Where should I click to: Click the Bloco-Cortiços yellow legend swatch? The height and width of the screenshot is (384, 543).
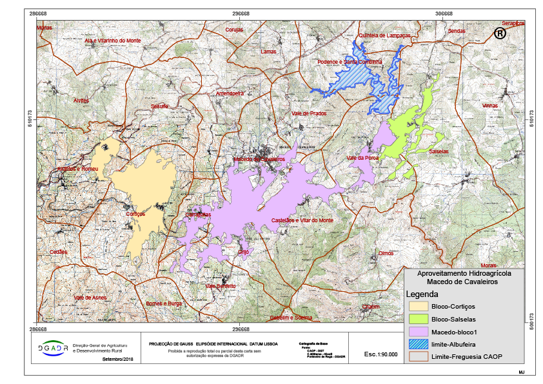419,307
